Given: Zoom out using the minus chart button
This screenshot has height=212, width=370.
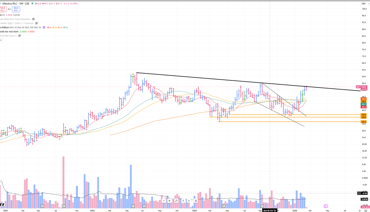Looking at the screenshot, I should (x=164, y=201).
